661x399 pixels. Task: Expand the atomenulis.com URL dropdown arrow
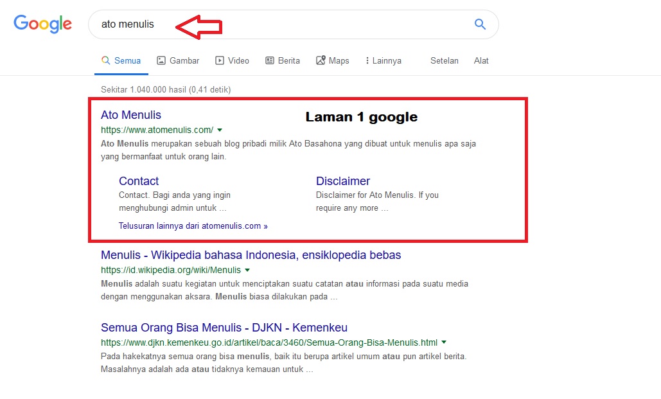pyautogui.click(x=220, y=129)
